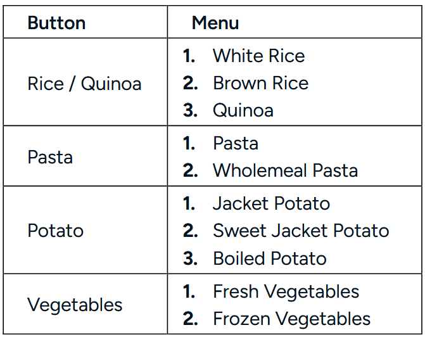This screenshot has height=337, width=425.
Task: Pick Quinoa menu option numbered 3
Action: point(243,110)
